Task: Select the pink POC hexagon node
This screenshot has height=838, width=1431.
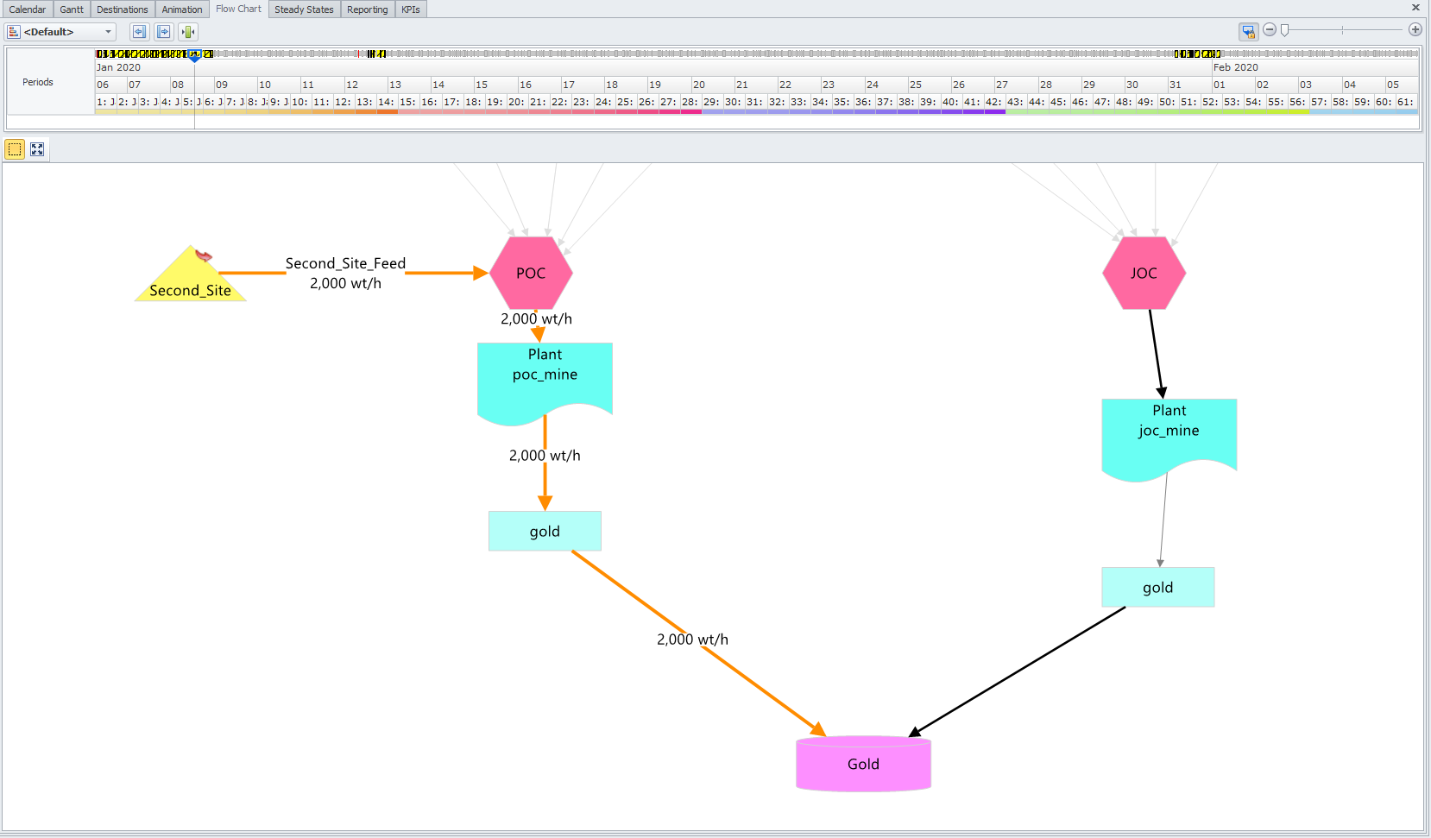Action: click(x=531, y=273)
